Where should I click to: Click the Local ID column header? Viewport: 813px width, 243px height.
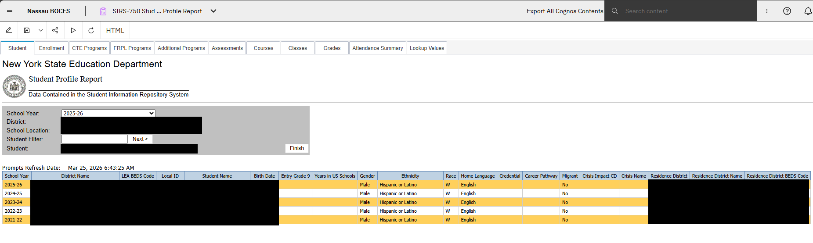pyautogui.click(x=170, y=176)
